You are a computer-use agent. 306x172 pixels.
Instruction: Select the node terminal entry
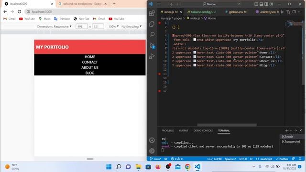291,137
